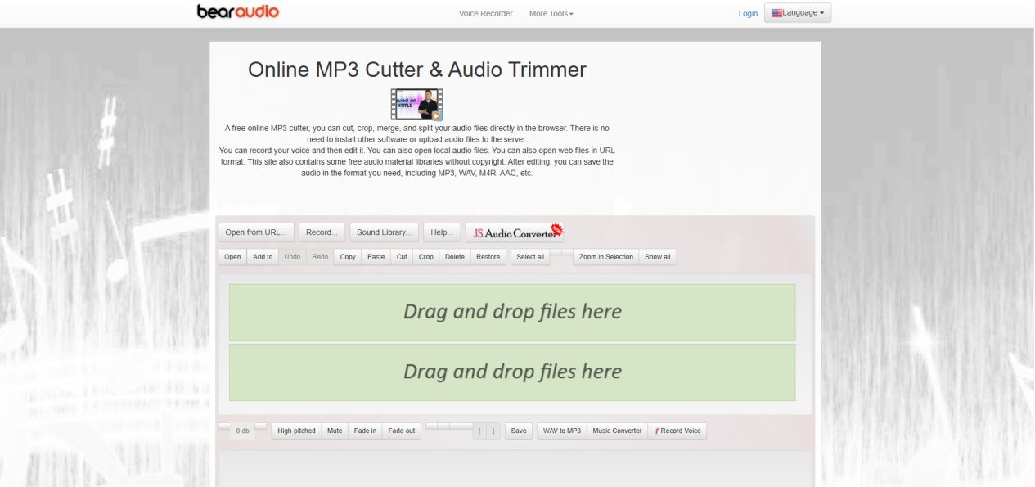1035x487 pixels.
Task: Go to Voice Recorder page
Action: pyautogui.click(x=486, y=14)
